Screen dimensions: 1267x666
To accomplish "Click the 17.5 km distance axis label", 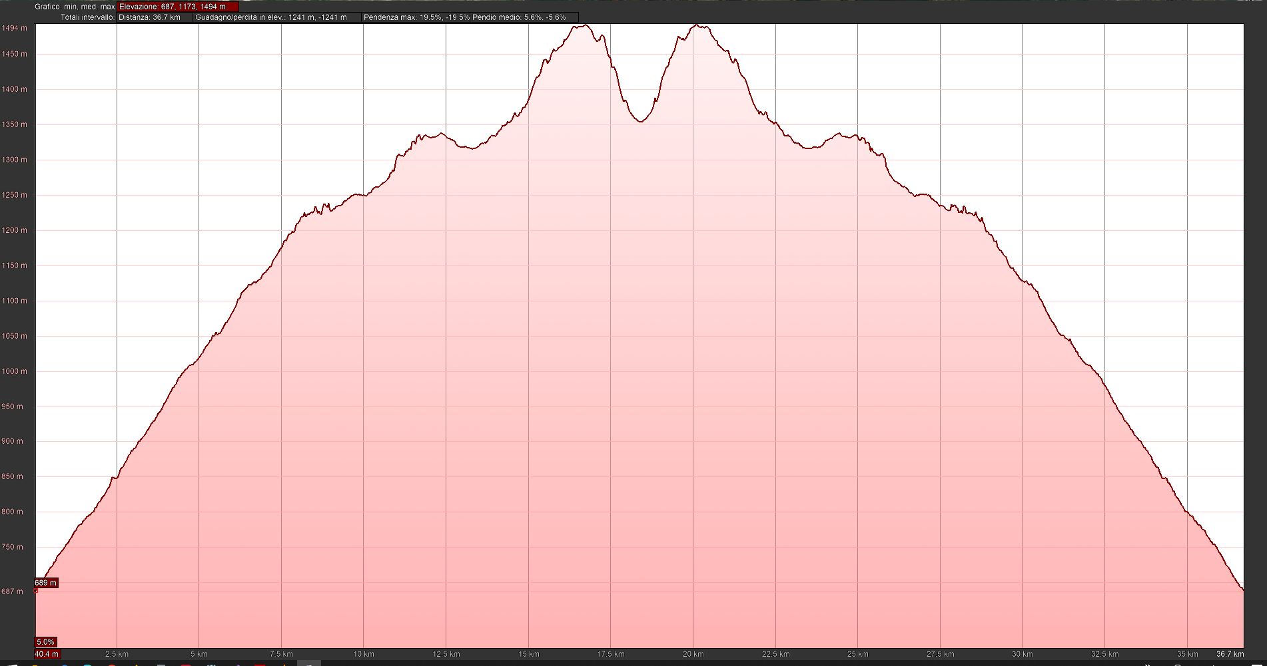I will [611, 654].
